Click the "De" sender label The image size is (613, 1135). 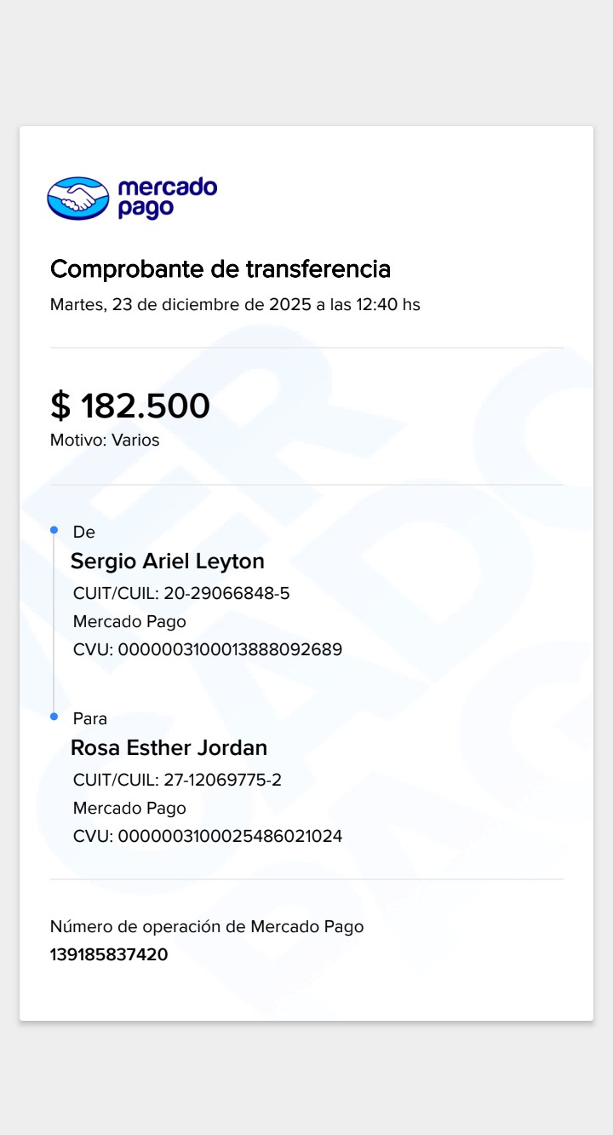pyautogui.click(x=84, y=533)
